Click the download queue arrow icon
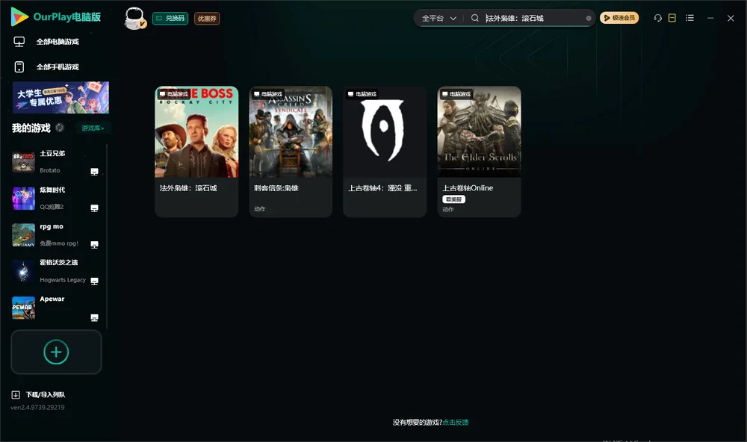 [x=15, y=395]
